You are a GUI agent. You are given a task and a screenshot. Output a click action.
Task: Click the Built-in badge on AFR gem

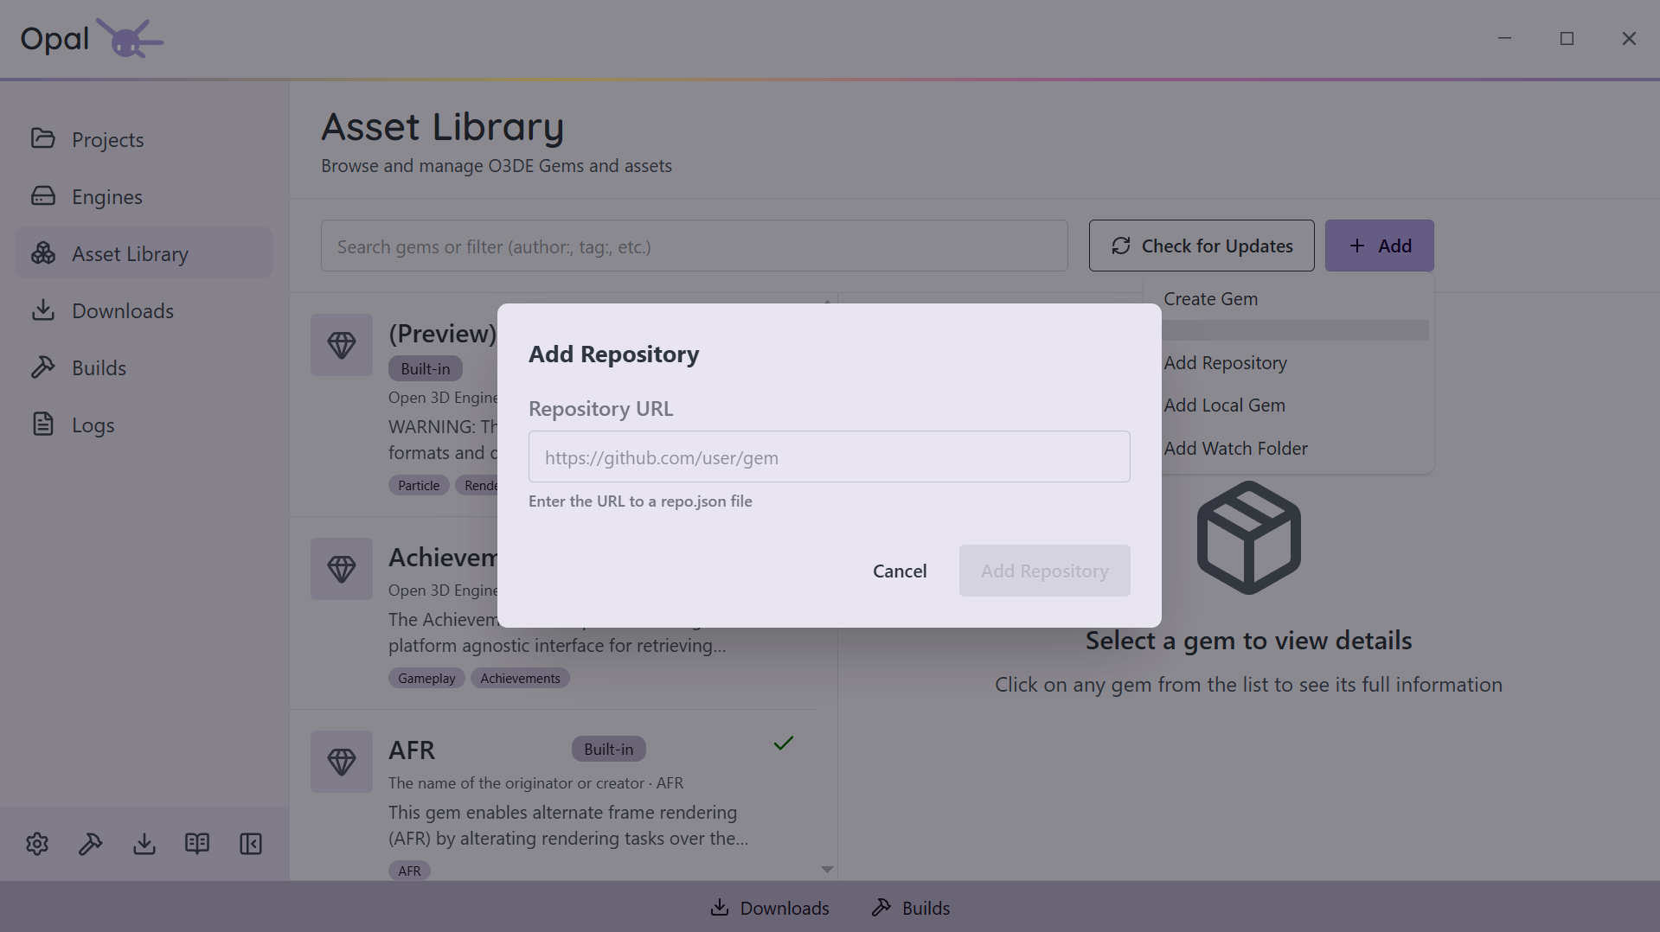pos(608,750)
